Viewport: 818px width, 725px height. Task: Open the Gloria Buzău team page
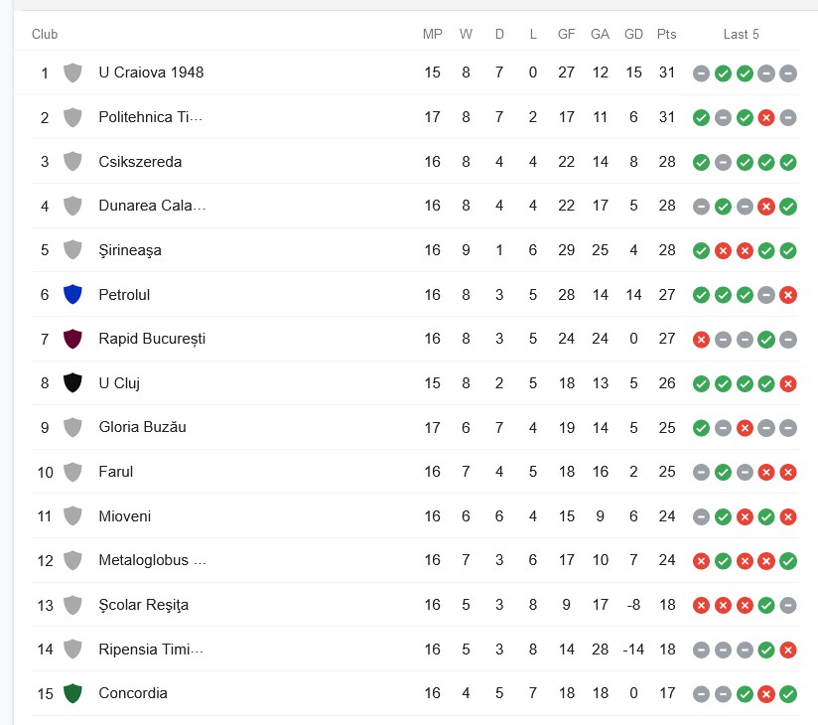point(142,427)
